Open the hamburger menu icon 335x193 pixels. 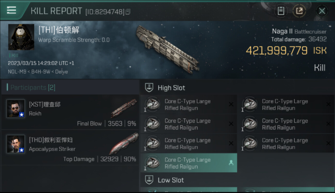(11, 10)
